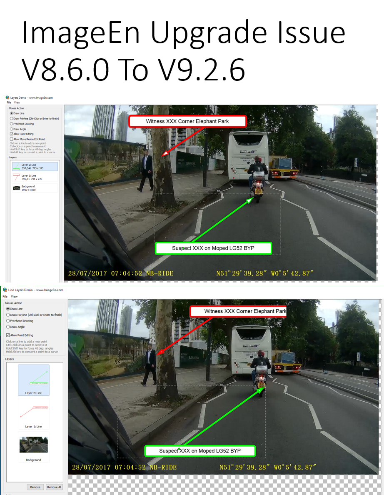Click the Witness label in Line Layers Demo canvas
Image resolution: width=384 pixels, height=495 pixels.
[x=239, y=311]
